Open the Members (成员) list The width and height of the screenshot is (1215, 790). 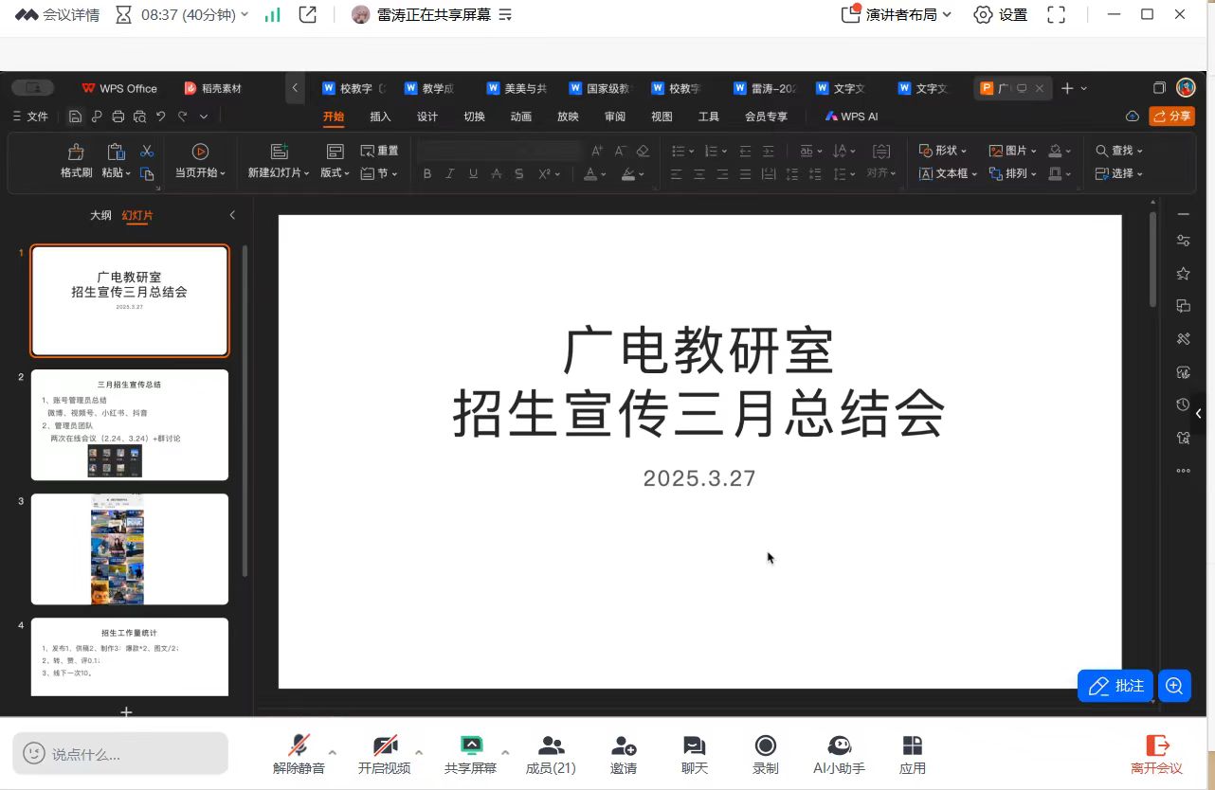point(551,745)
